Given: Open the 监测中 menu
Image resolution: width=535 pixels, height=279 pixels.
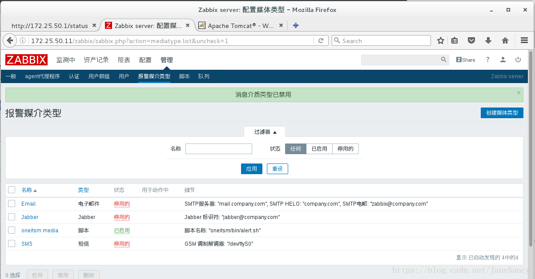Looking at the screenshot, I should [x=66, y=60].
